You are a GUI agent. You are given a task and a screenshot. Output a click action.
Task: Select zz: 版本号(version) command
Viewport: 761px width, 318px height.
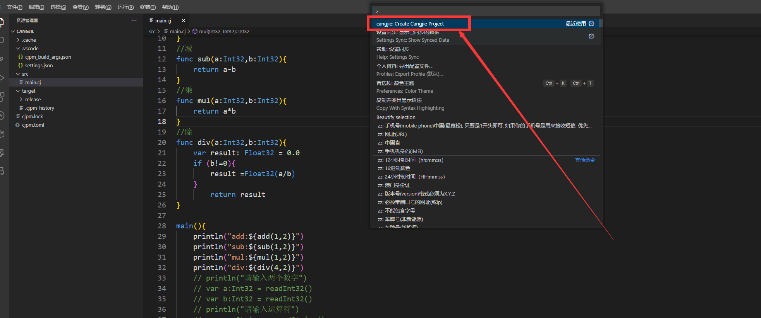tap(486, 194)
